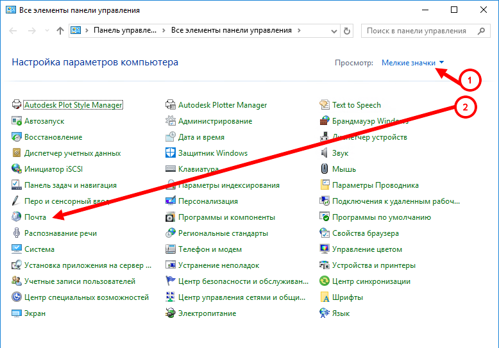This screenshot has height=348, width=499.
Task: Click the refresh button in address bar
Action: click(348, 31)
